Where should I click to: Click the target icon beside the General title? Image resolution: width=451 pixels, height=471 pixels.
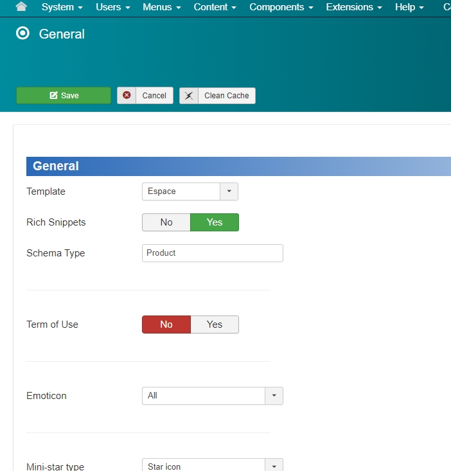point(23,34)
